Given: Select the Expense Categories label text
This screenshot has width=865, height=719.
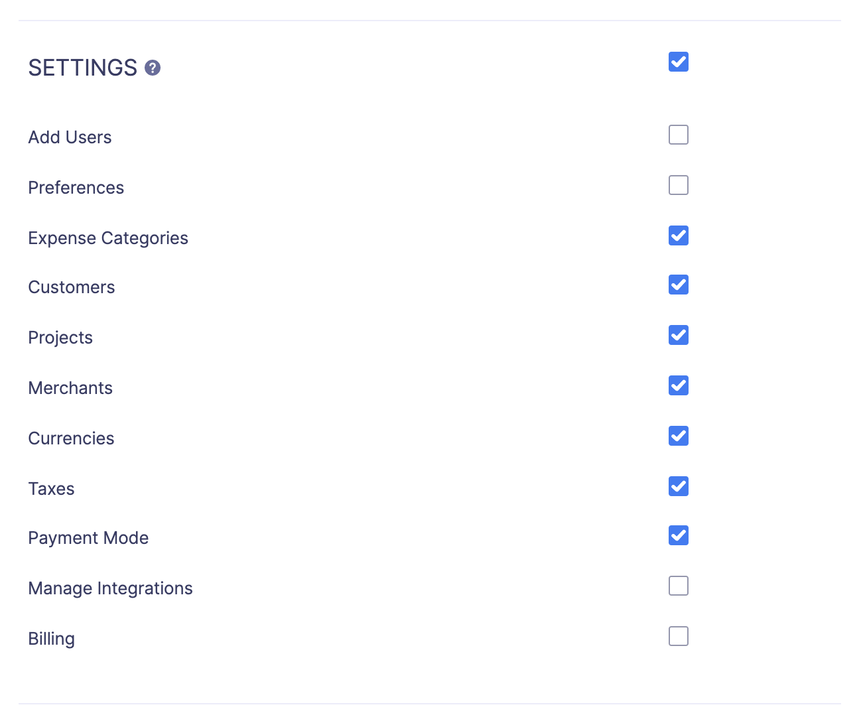Looking at the screenshot, I should [x=108, y=238].
